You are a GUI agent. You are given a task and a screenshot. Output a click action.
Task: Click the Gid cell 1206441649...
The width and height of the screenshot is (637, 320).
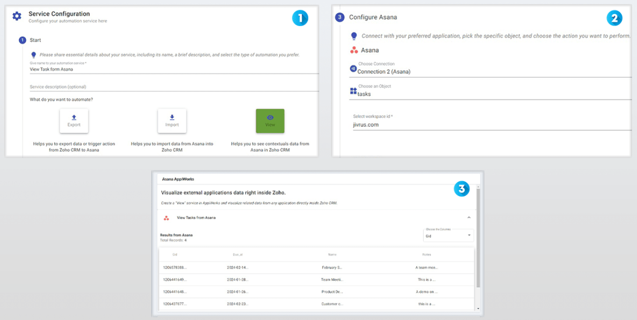tap(175, 279)
